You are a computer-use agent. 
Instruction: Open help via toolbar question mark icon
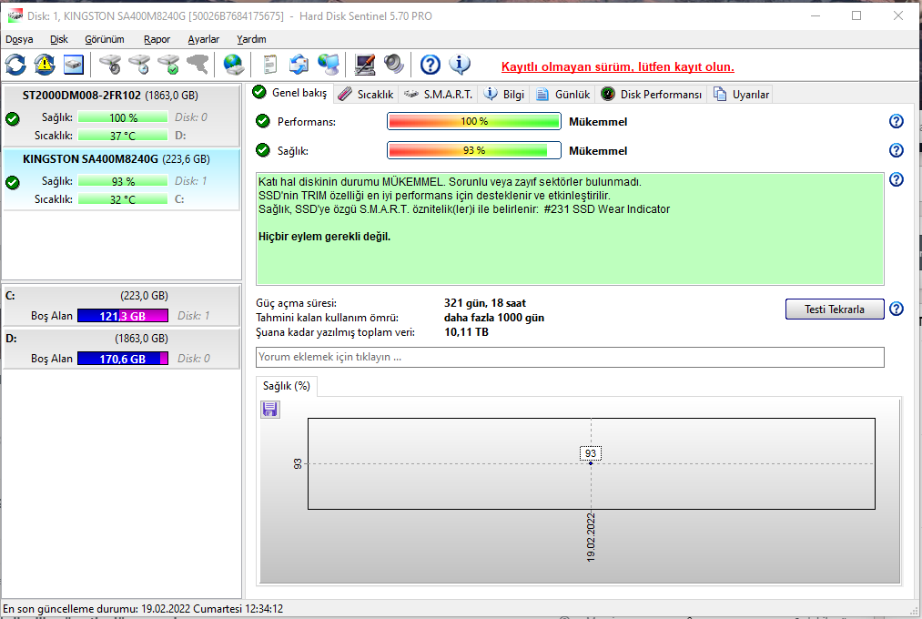point(431,65)
